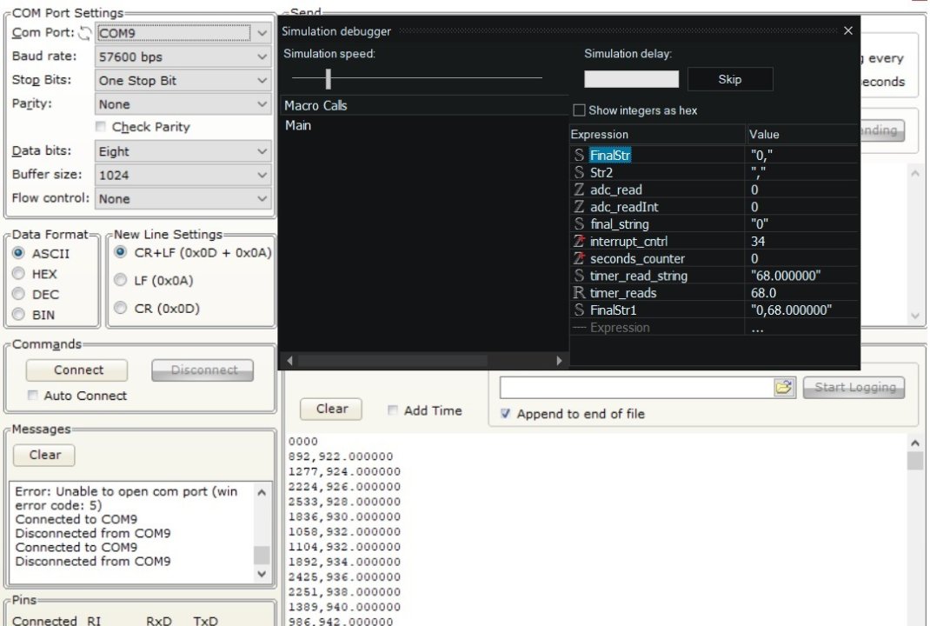Click the log file path input field
Viewport: 930px width, 626px height.
[x=637, y=388]
